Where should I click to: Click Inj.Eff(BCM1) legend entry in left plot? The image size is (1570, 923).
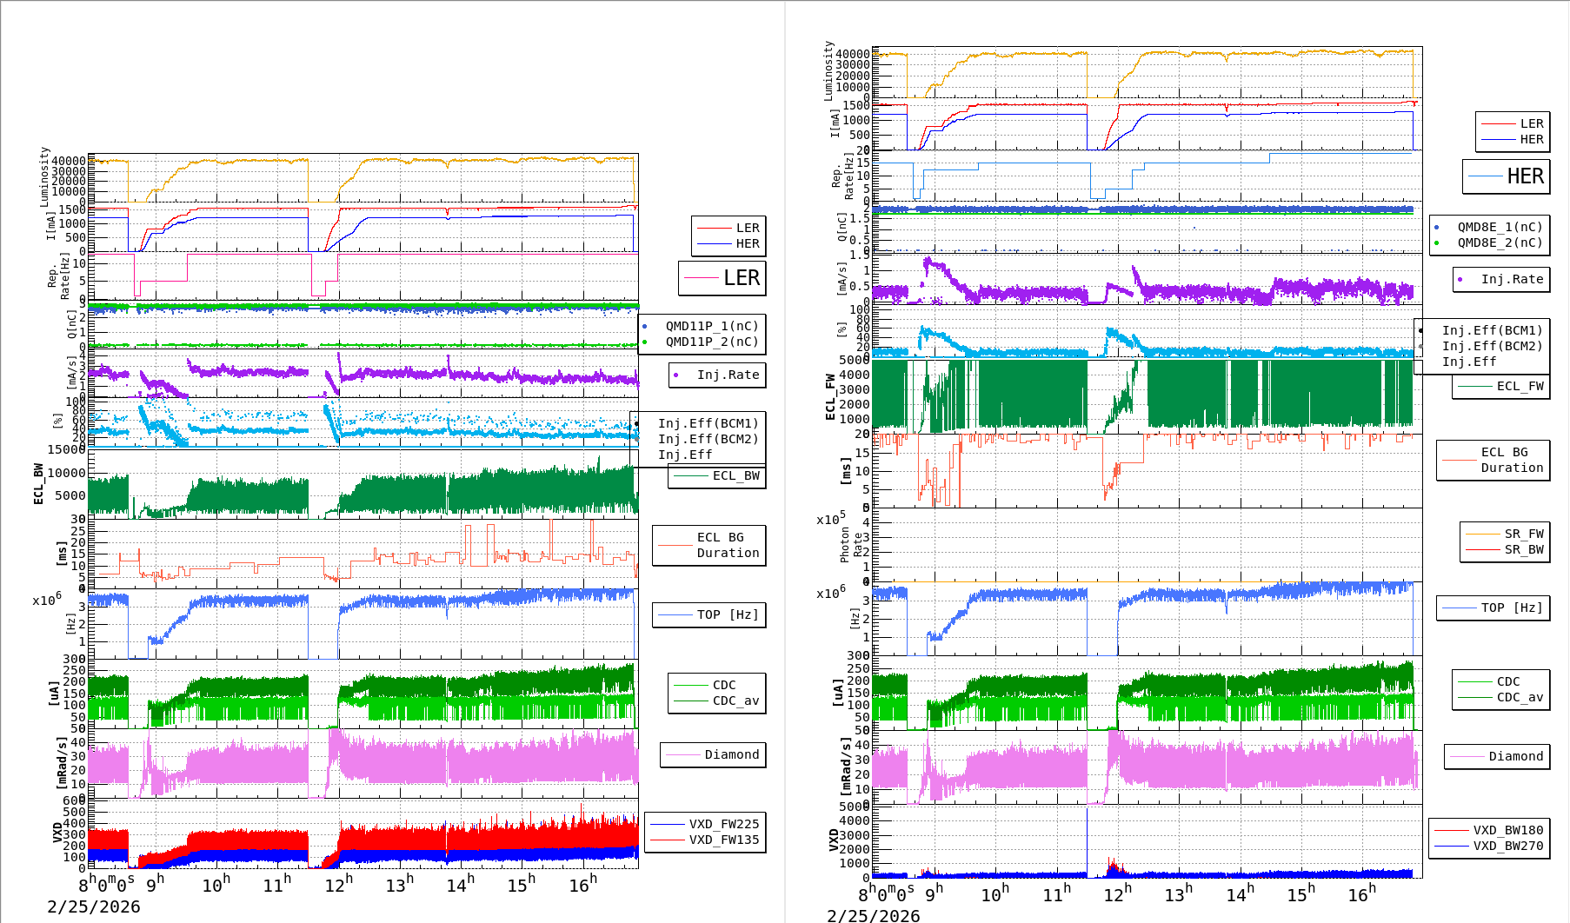[x=708, y=423]
